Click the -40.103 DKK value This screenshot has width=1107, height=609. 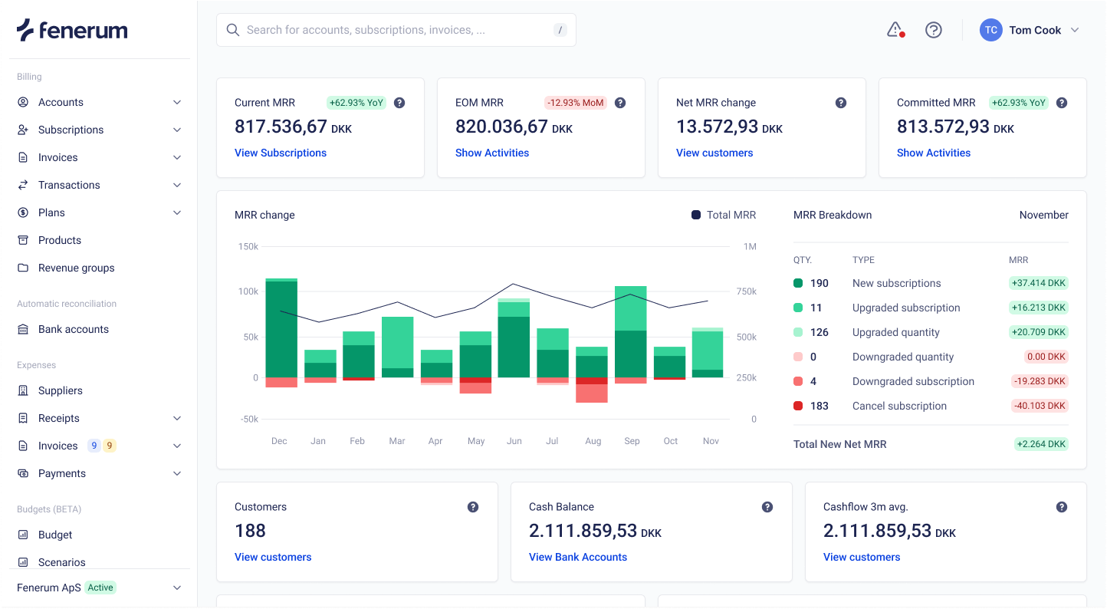(x=1040, y=406)
